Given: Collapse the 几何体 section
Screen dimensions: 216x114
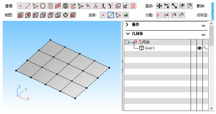Looking at the screenshot, I should (x=128, y=33).
